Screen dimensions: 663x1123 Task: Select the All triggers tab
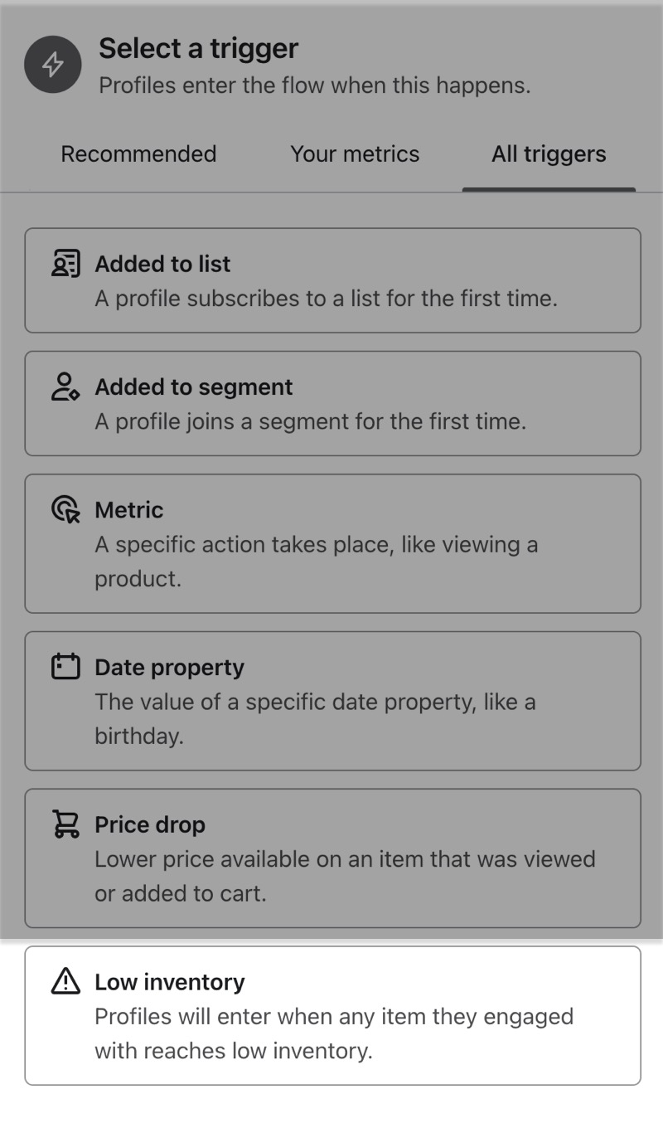549,154
